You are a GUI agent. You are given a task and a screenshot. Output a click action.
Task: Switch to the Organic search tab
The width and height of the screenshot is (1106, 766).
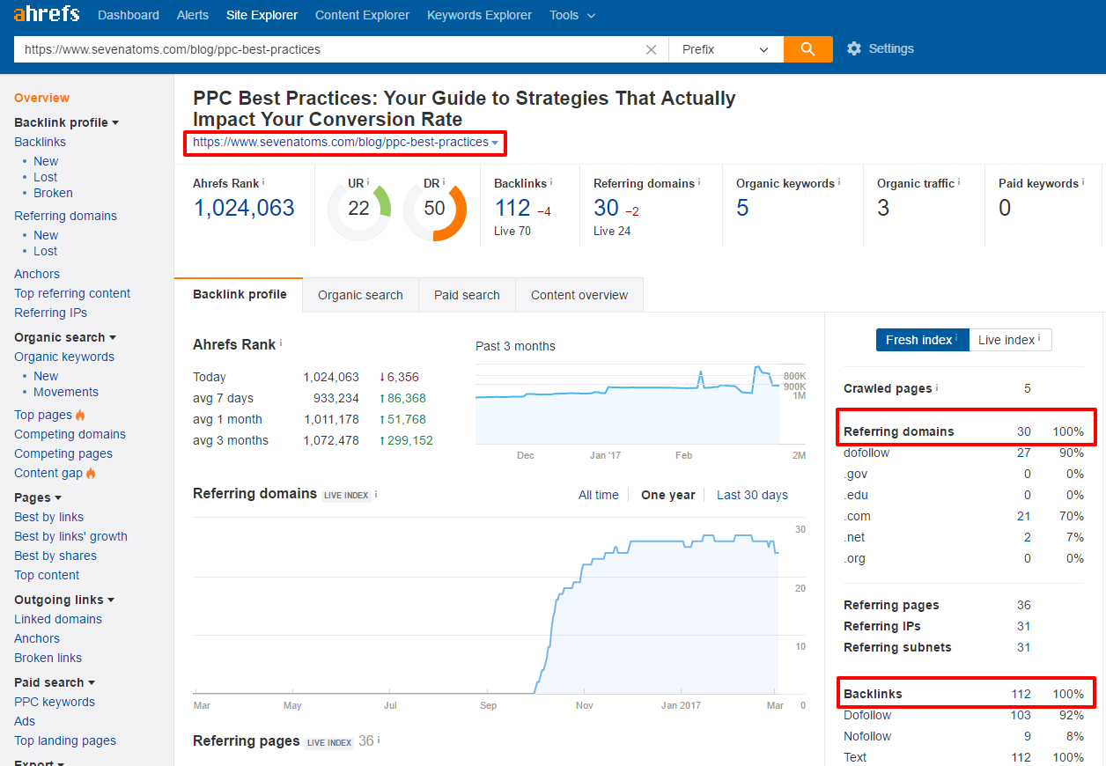pyautogui.click(x=360, y=295)
